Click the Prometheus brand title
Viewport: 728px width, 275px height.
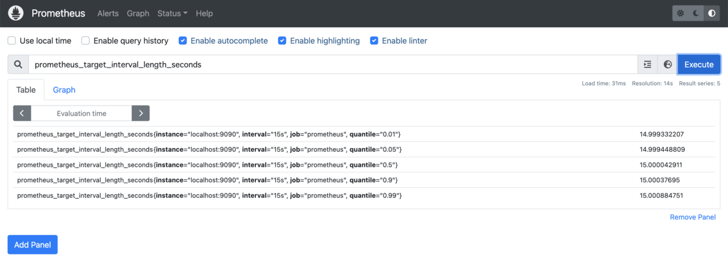[58, 13]
